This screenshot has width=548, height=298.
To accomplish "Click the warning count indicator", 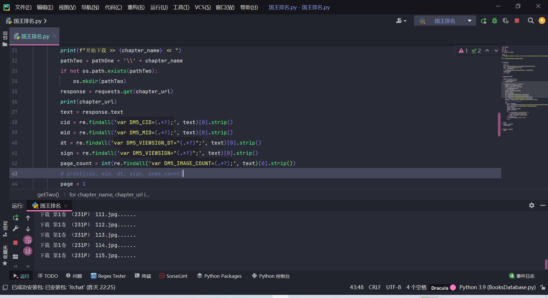I will 463,50.
